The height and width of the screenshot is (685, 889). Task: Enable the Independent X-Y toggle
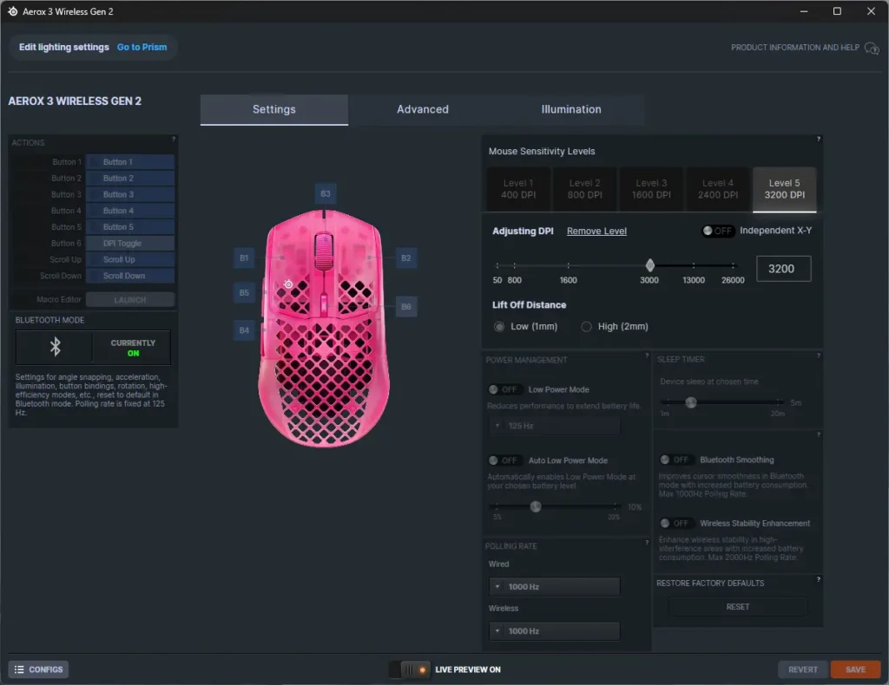(x=718, y=232)
